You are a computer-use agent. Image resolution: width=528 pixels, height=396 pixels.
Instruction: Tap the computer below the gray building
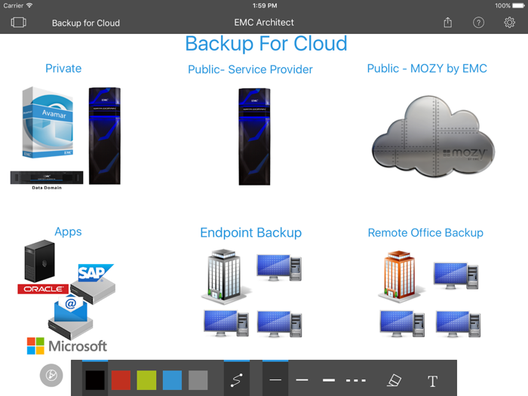(x=226, y=324)
